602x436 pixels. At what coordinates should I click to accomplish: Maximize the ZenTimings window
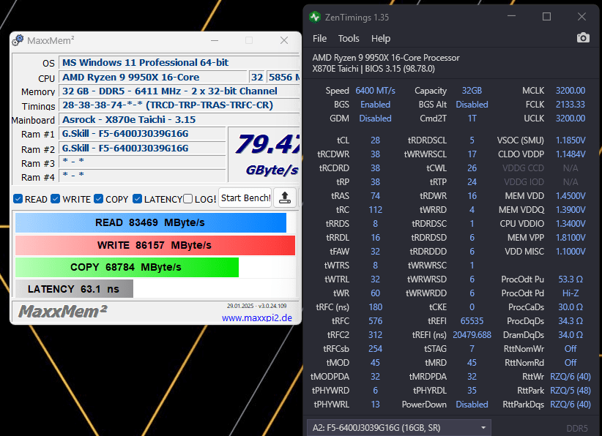(x=546, y=17)
